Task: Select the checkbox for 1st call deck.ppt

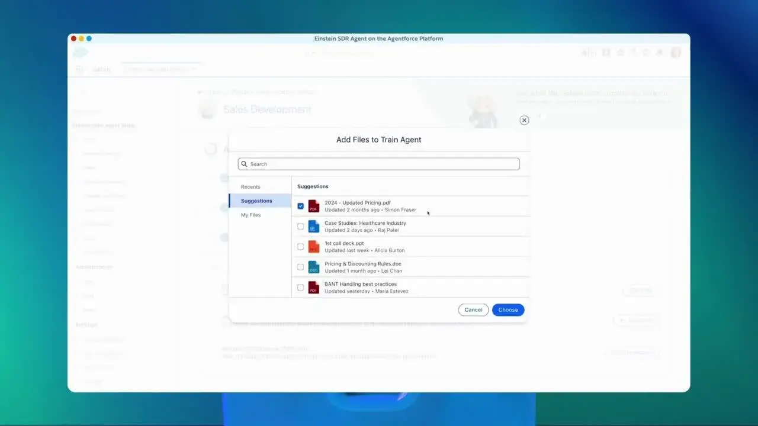Action: [x=300, y=246]
